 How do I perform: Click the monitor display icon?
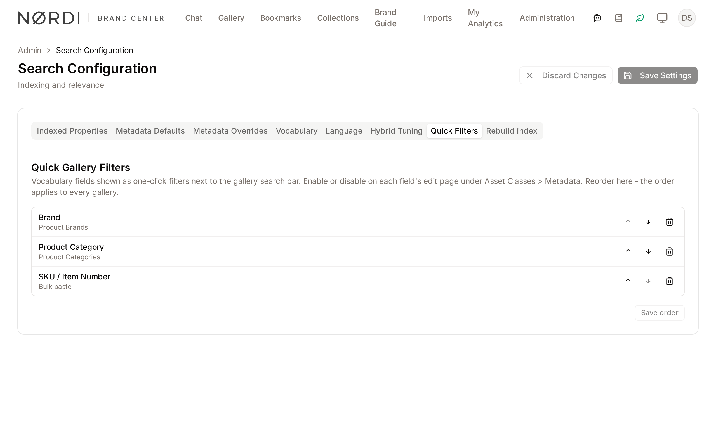[662, 18]
